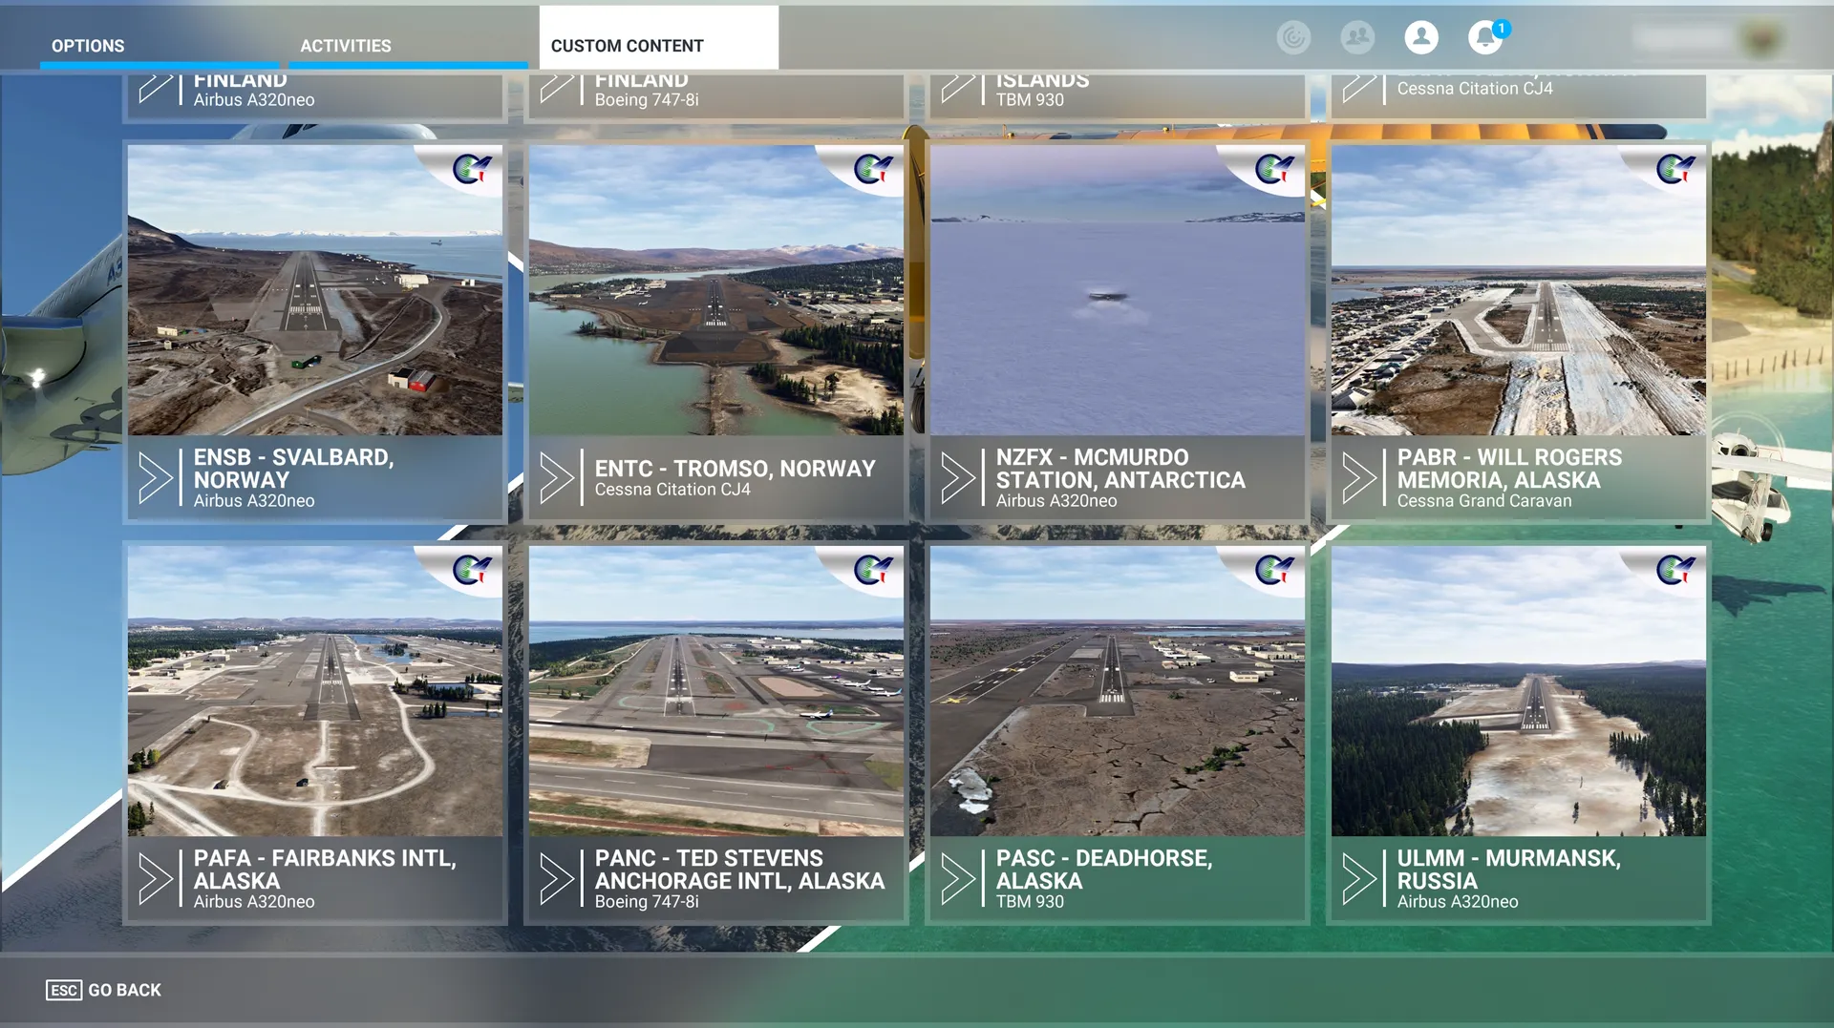Click the community logo badge on PASC card
The width and height of the screenshot is (1834, 1028).
click(x=1274, y=570)
